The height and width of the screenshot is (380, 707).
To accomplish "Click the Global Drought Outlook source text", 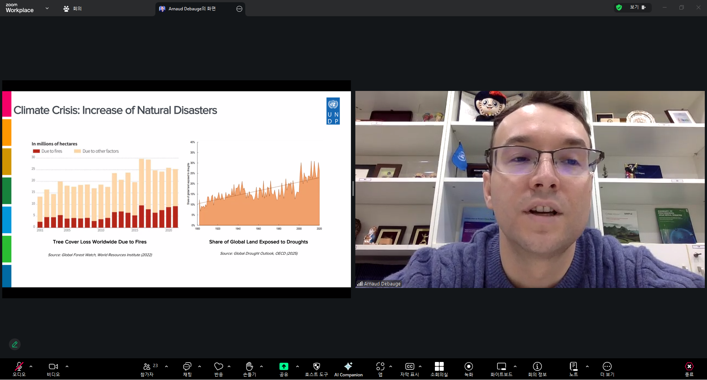I will pyautogui.click(x=259, y=253).
